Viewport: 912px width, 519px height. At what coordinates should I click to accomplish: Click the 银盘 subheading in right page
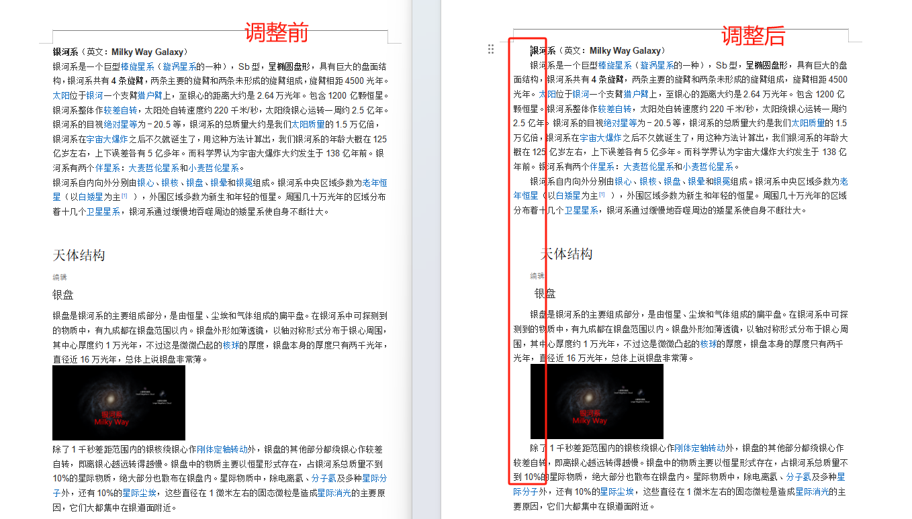click(545, 293)
